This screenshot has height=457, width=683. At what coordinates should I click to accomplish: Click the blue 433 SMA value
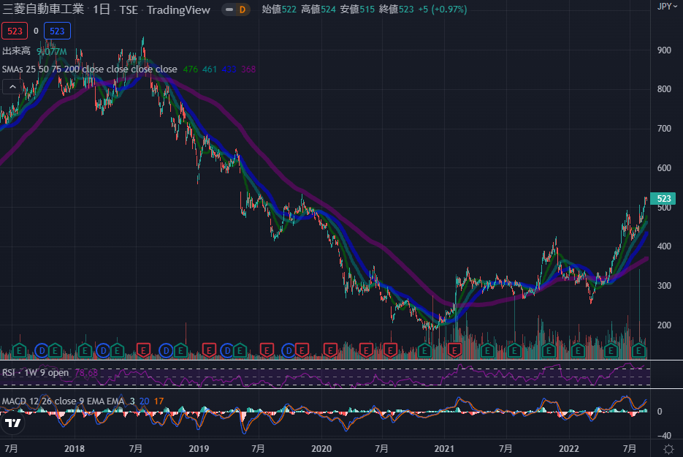[x=229, y=69]
